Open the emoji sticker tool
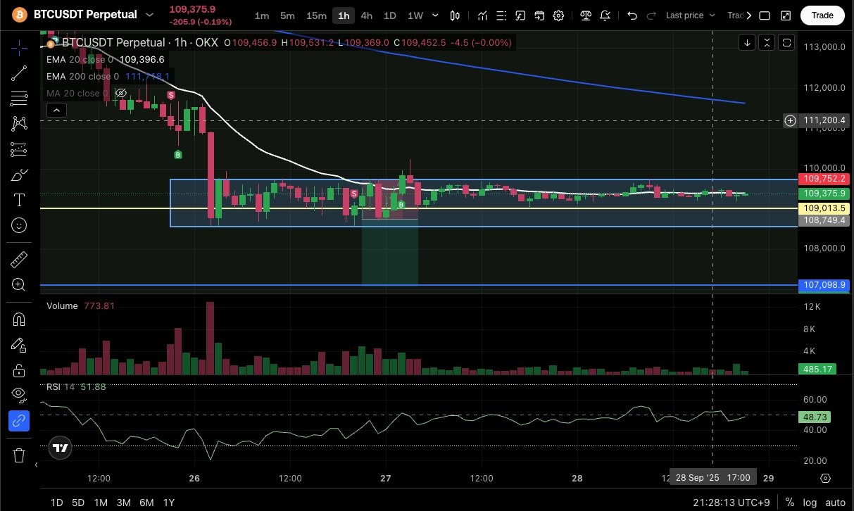 click(20, 225)
